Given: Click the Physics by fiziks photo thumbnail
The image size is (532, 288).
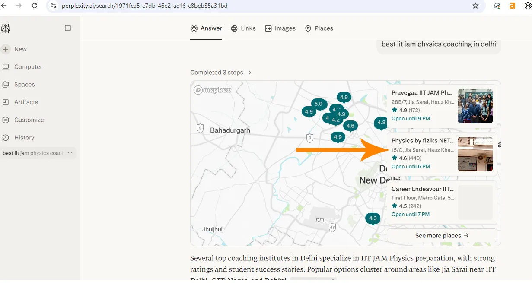Looking at the screenshot, I should click(x=475, y=154).
